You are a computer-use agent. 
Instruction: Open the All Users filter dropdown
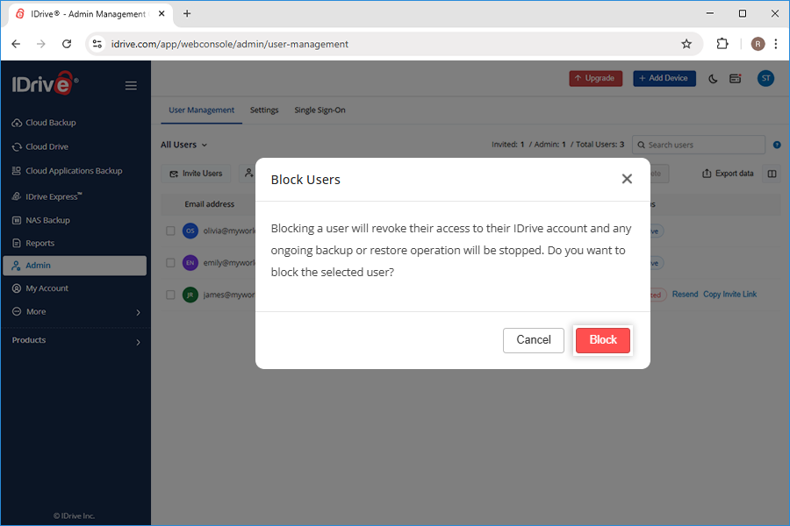(184, 145)
